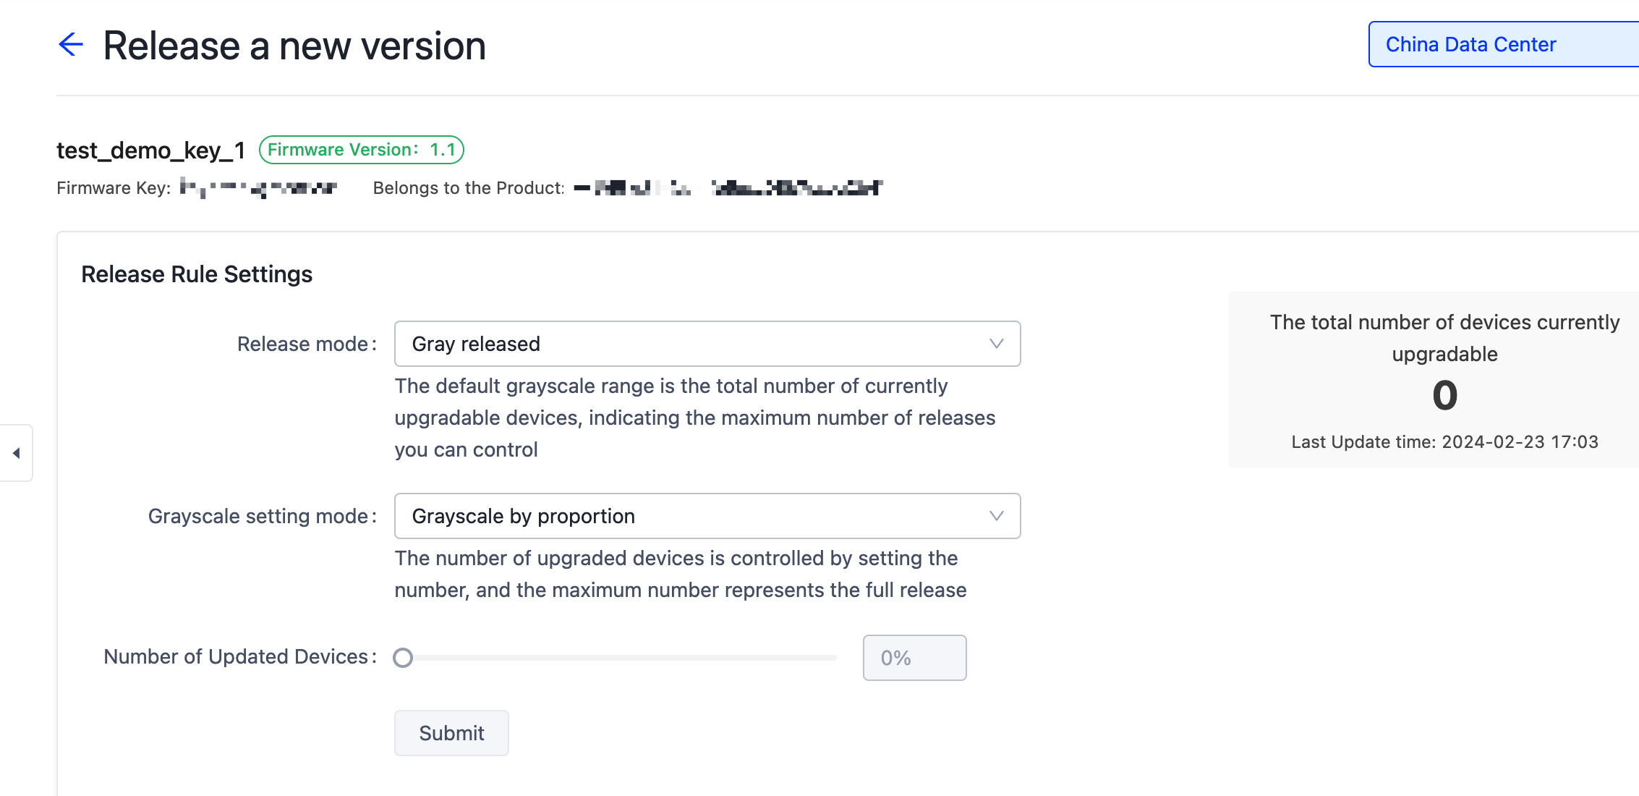
Task: Click the 0% percentage input field
Action: (915, 657)
